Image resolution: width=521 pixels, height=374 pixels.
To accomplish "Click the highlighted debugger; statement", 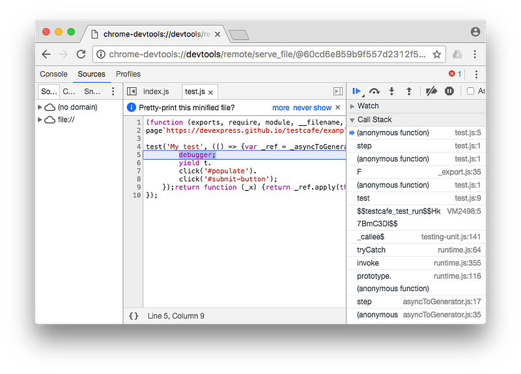I will tap(197, 154).
